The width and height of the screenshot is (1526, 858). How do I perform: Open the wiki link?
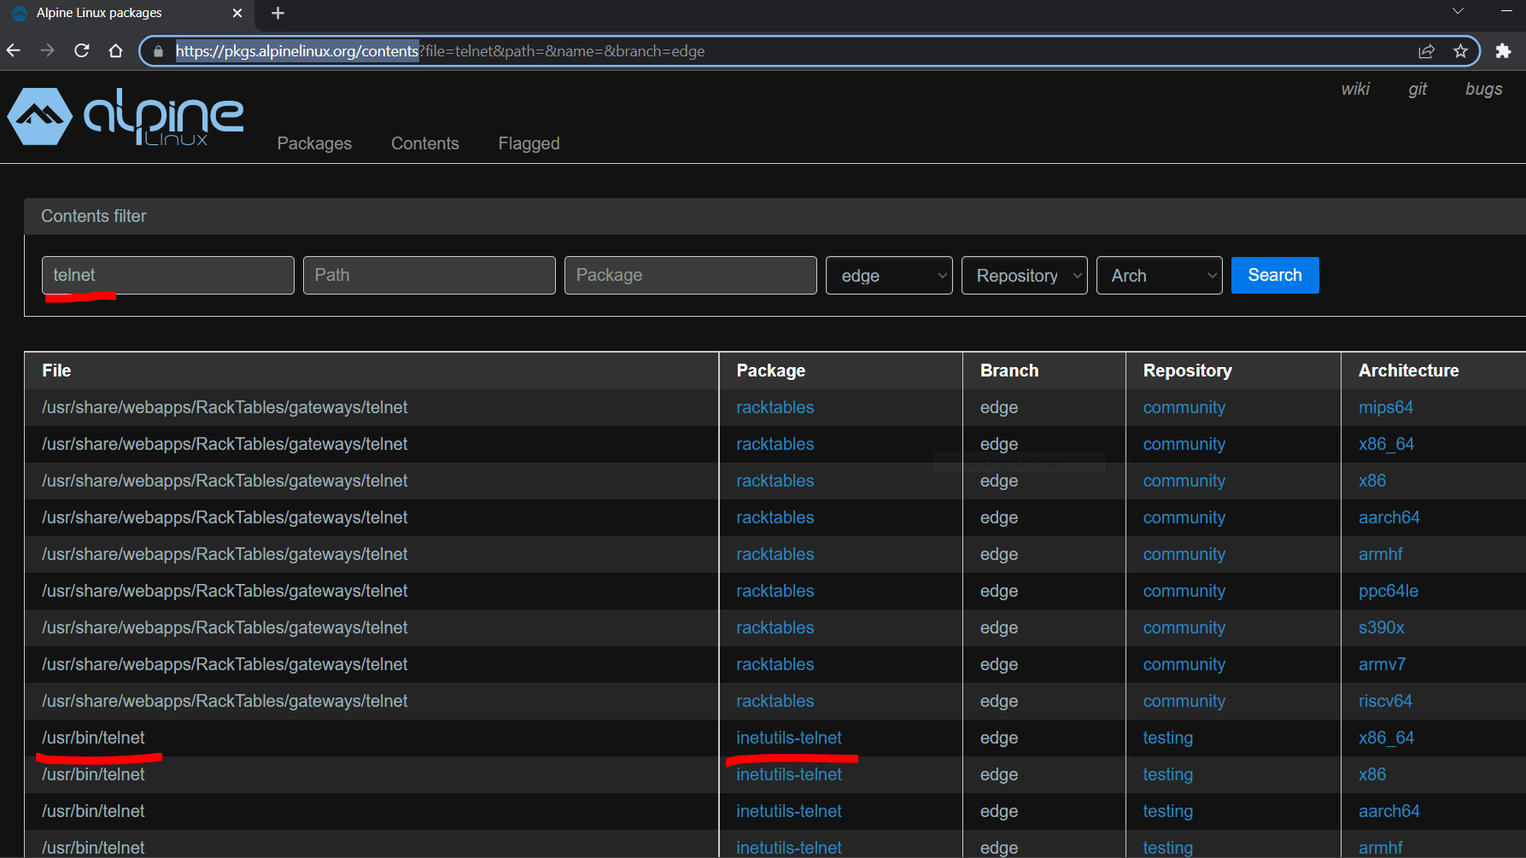point(1355,89)
